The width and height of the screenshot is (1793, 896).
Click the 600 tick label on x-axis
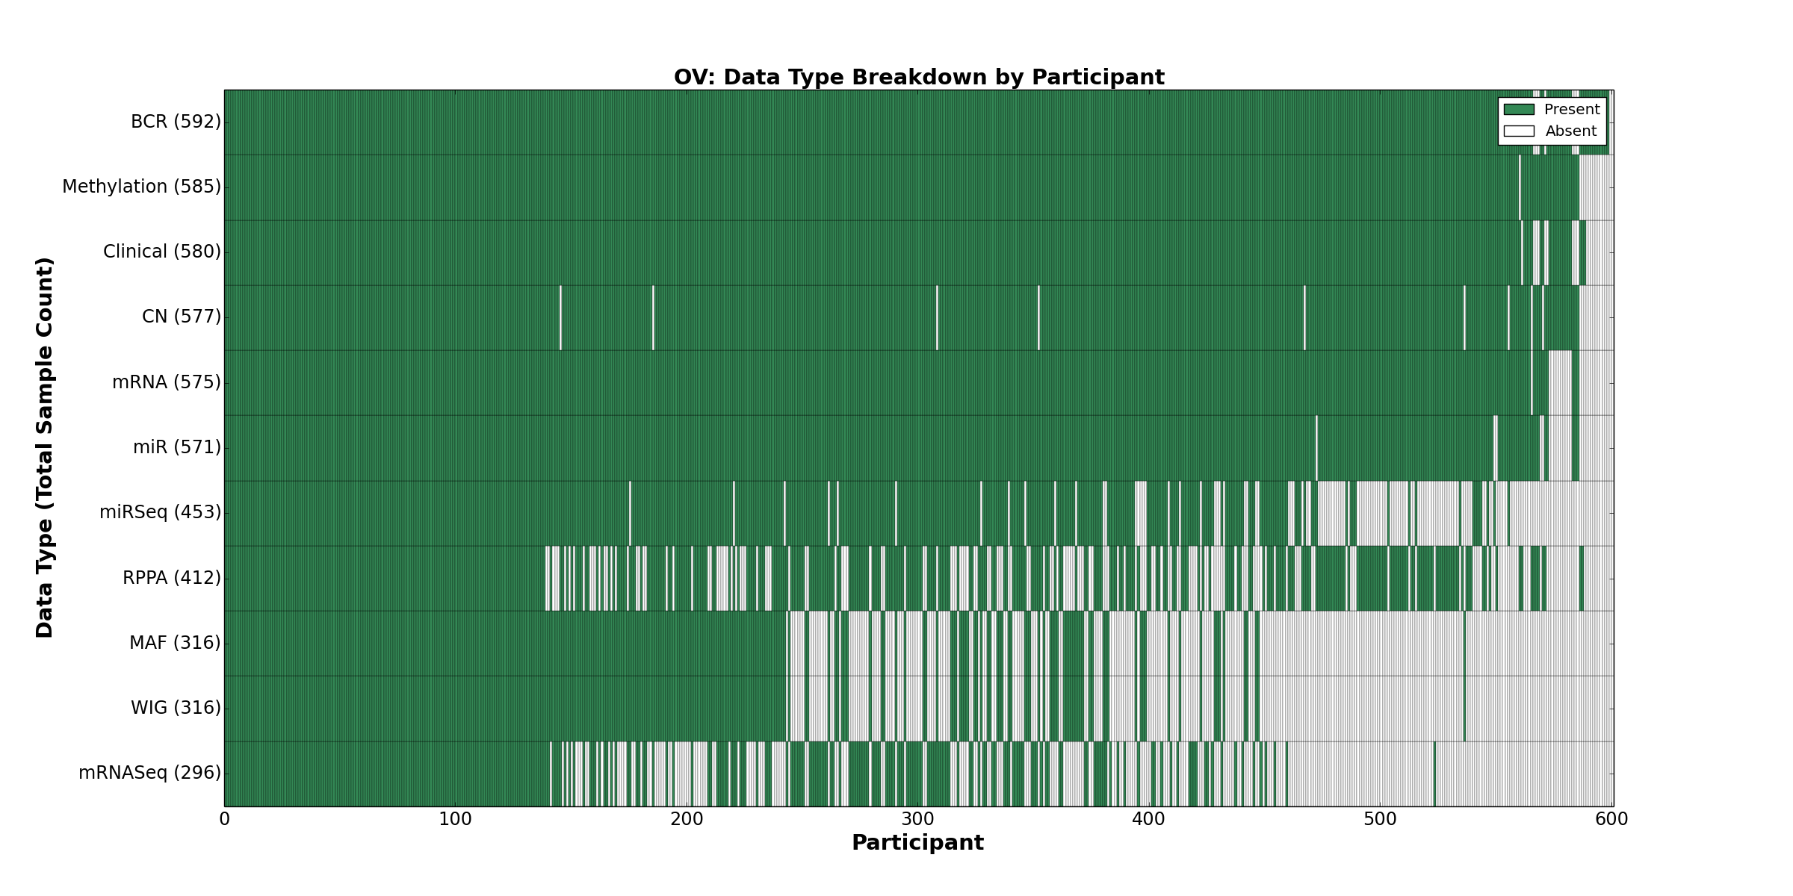tap(1611, 820)
